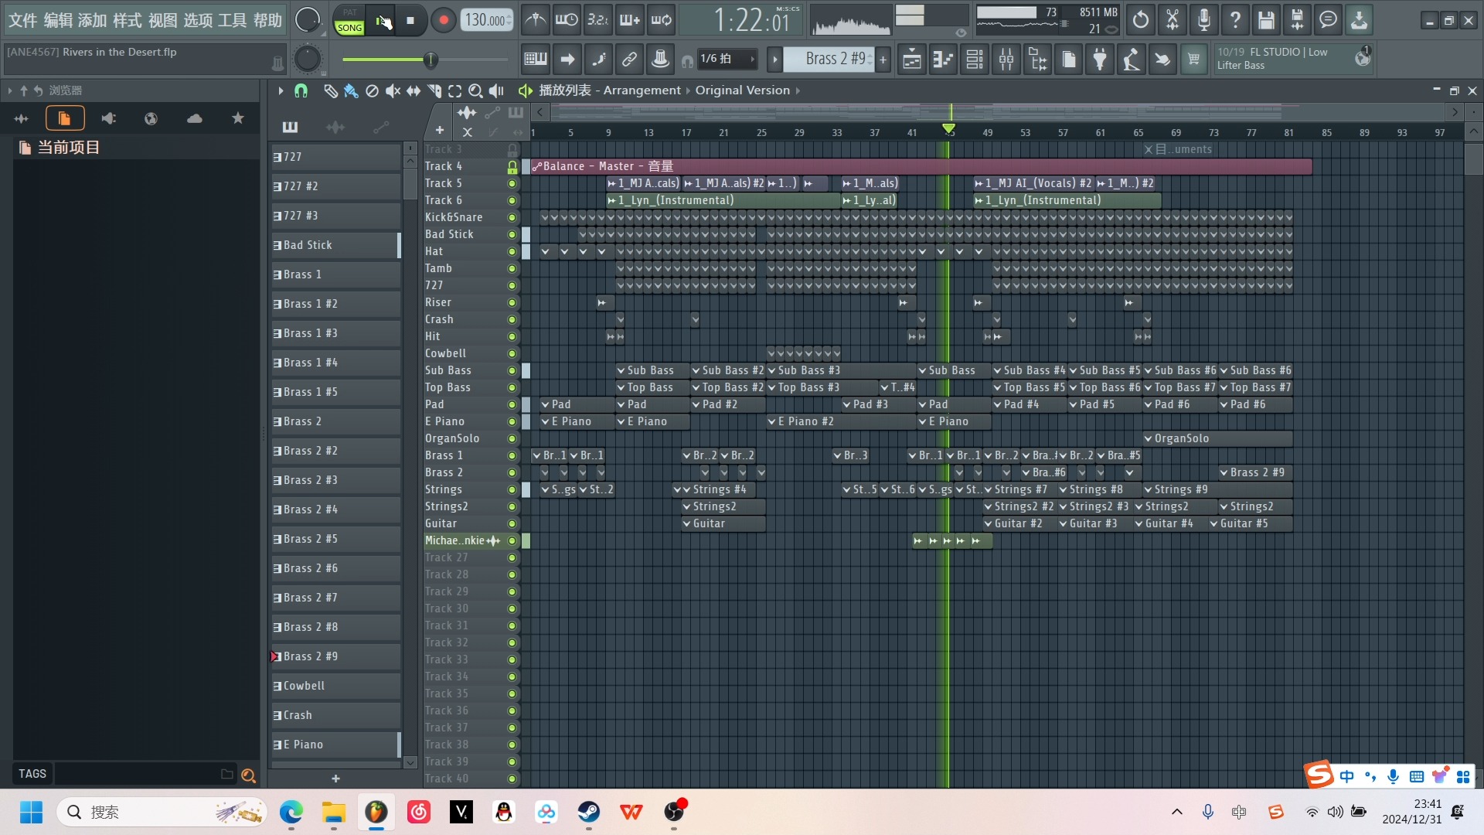Click the one-click audio recording microphone icon
1484x835 pixels.
coord(1203,20)
